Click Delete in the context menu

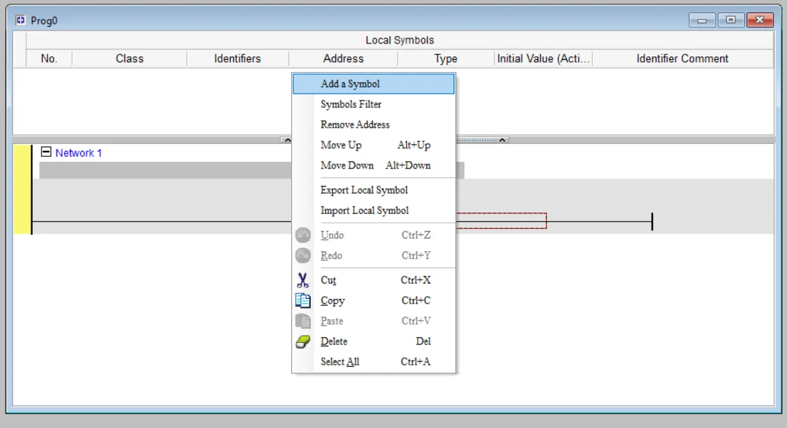373,341
